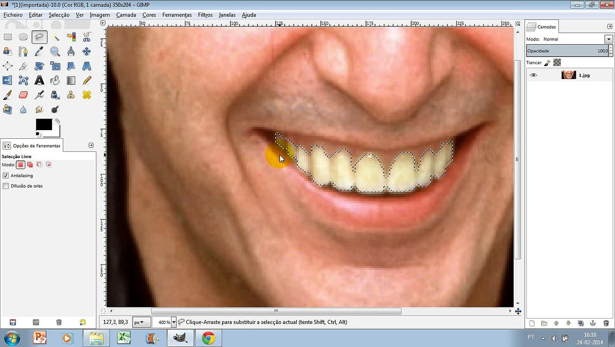Swap foreground and background colors arrow
Viewport: 615px width, 347px height.
[x=57, y=121]
